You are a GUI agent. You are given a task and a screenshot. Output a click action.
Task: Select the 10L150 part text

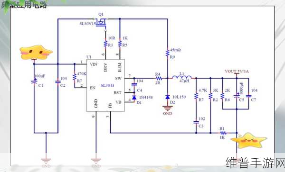click(x=179, y=97)
